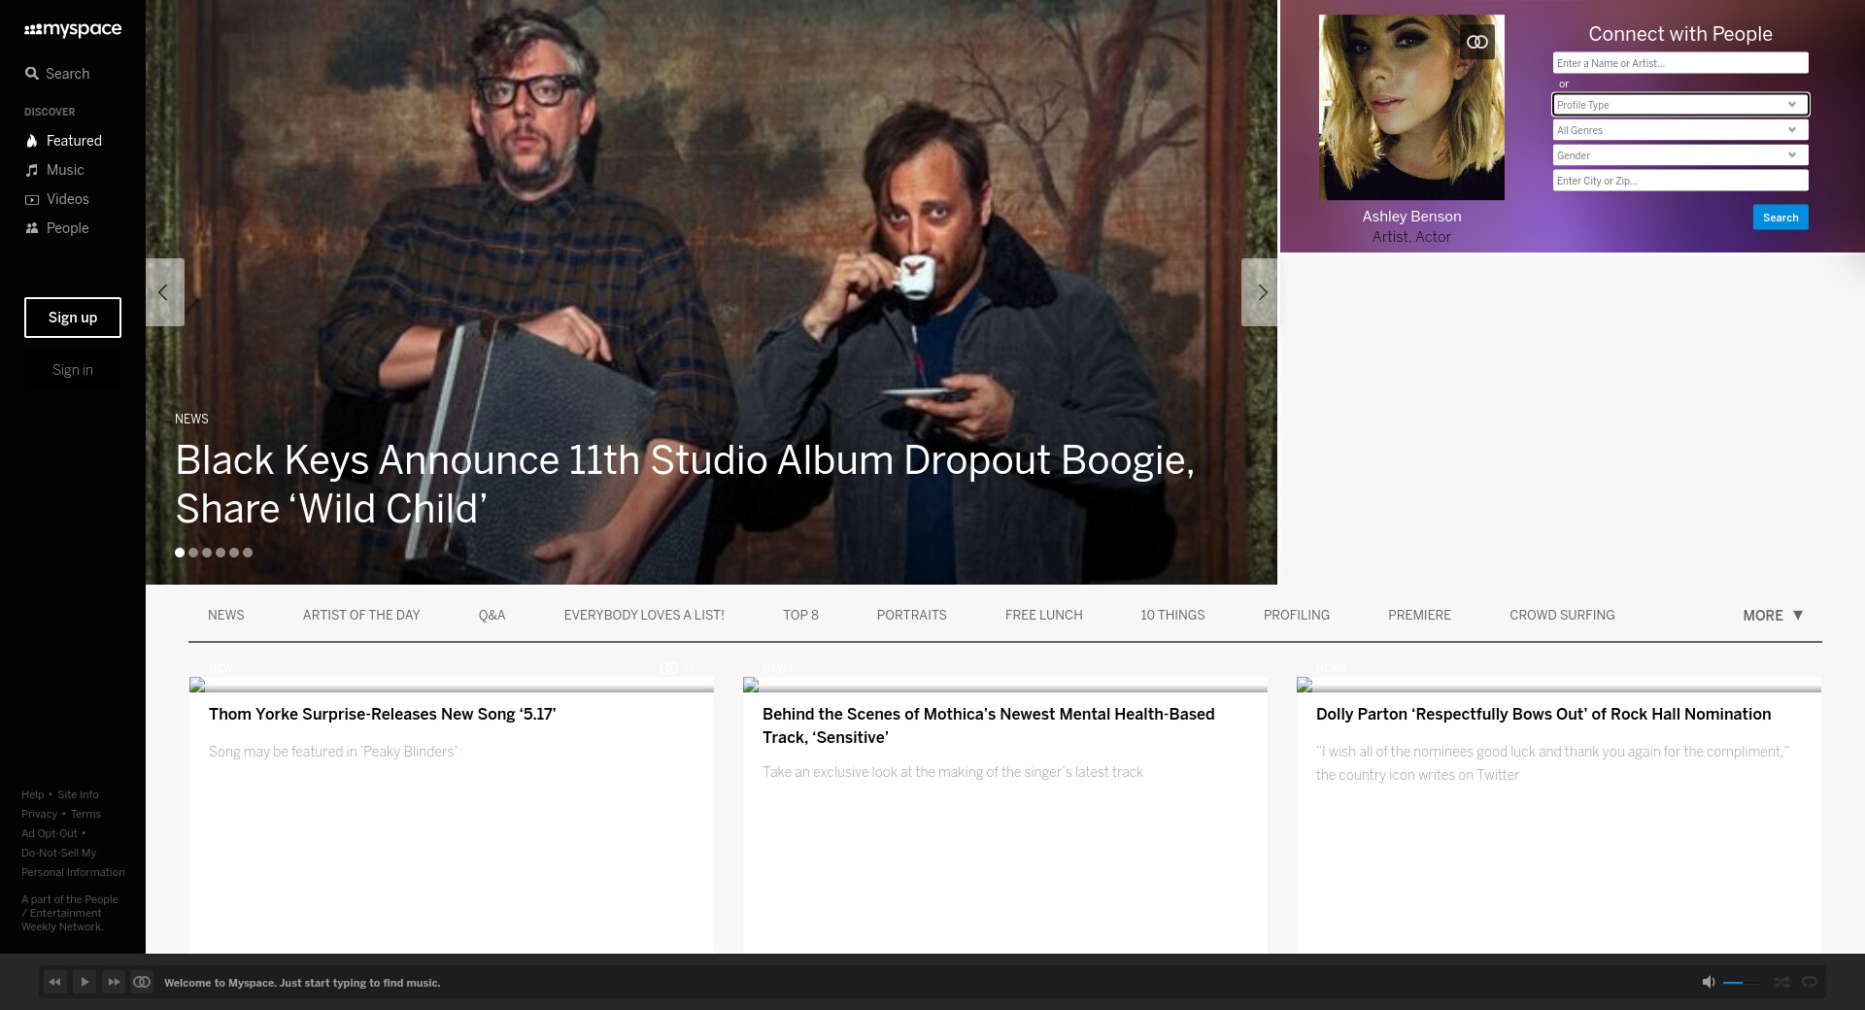
Task: Go to previous track in player
Action: click(x=54, y=982)
